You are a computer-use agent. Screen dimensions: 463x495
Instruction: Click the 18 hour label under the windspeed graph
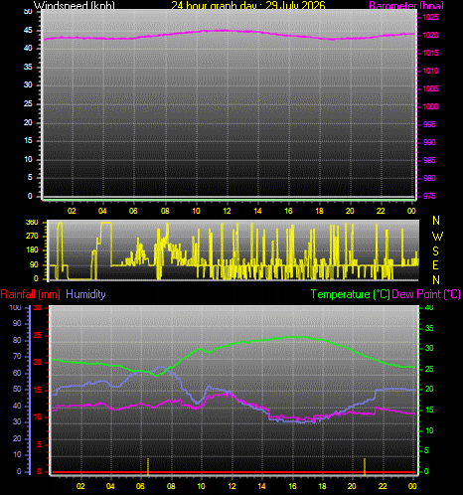click(319, 211)
